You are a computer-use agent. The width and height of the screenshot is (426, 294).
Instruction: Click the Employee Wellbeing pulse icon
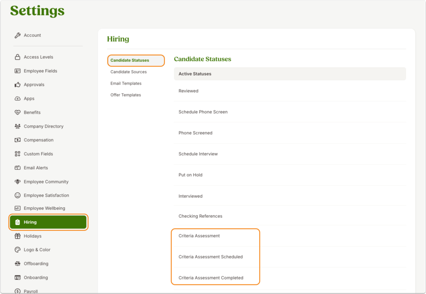pos(17,208)
